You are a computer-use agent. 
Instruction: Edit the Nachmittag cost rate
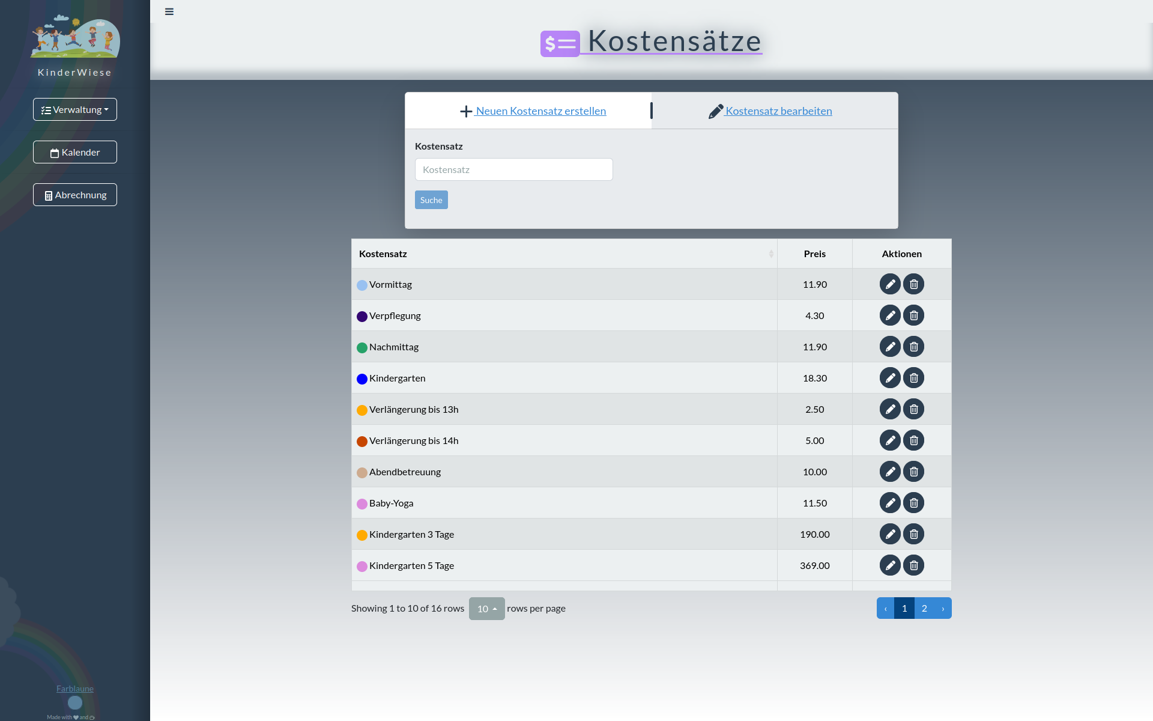(x=890, y=347)
